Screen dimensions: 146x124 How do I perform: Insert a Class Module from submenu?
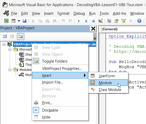click(108, 90)
